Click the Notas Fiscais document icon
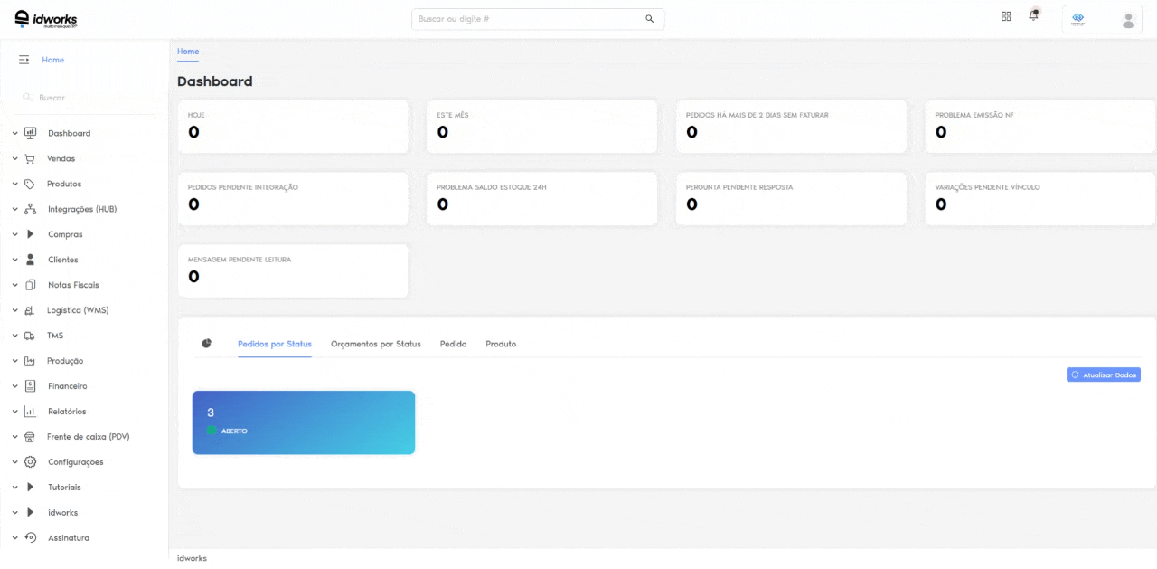This screenshot has width=1157, height=569. (x=30, y=285)
